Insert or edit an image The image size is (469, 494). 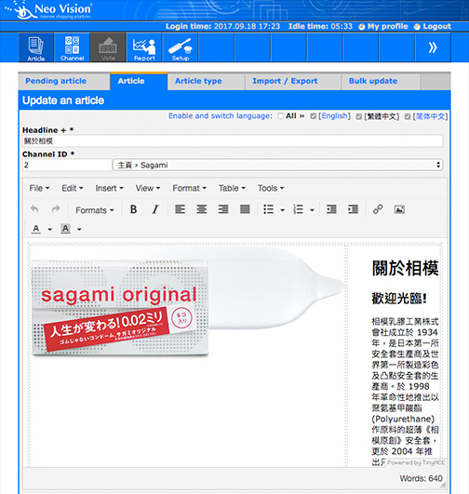[399, 209]
